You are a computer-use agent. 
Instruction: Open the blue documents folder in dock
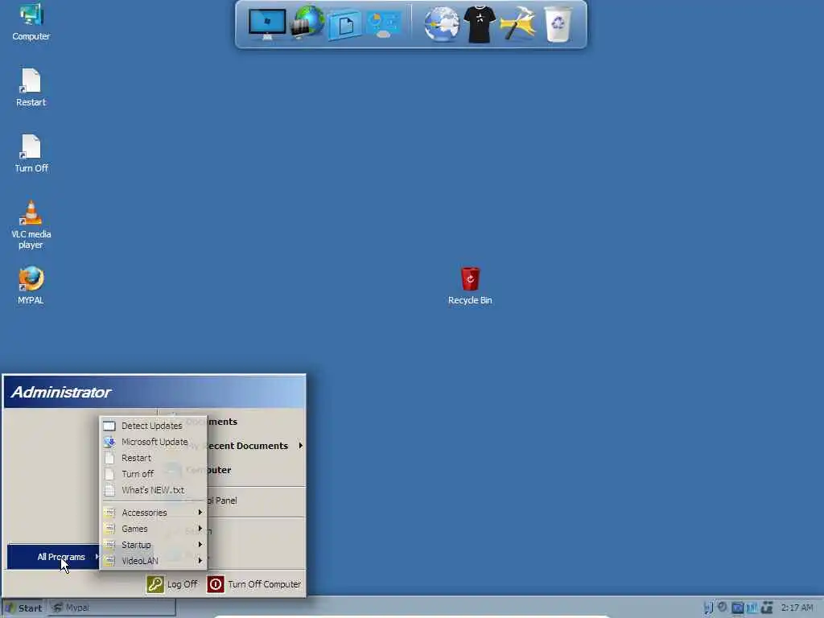[x=344, y=25]
